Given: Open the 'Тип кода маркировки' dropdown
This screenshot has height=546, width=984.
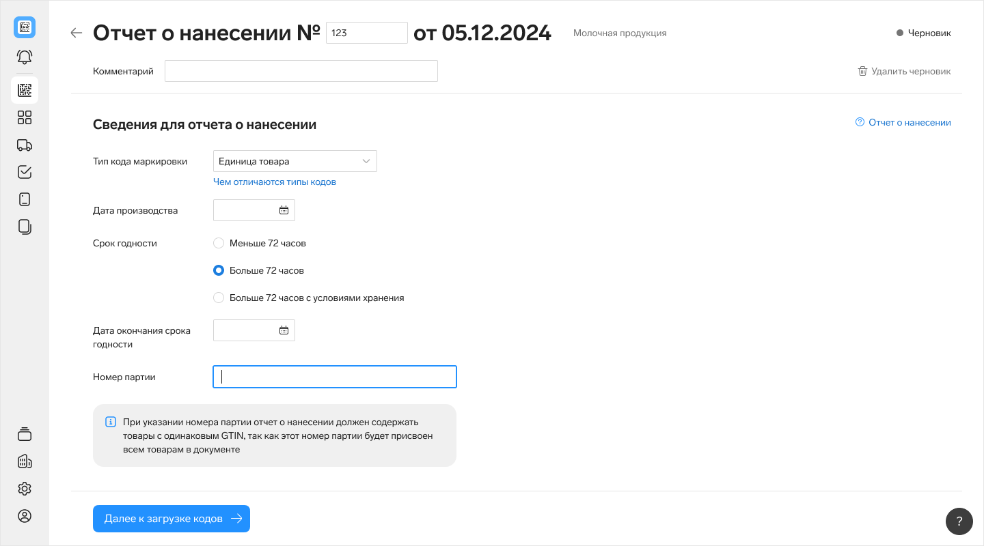Looking at the screenshot, I should click(295, 161).
